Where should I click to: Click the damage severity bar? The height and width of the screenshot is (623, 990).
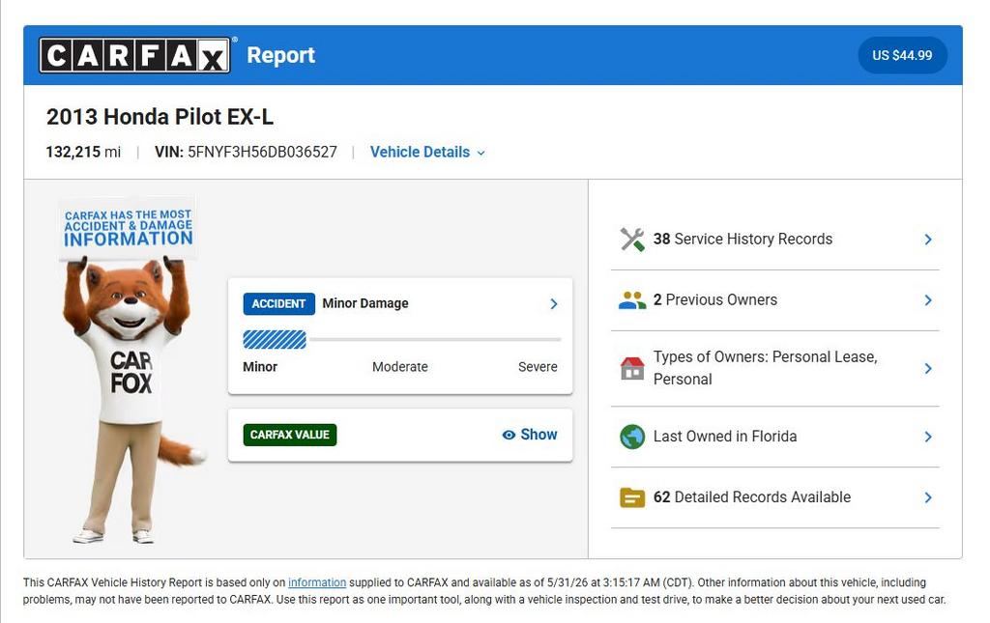401,340
